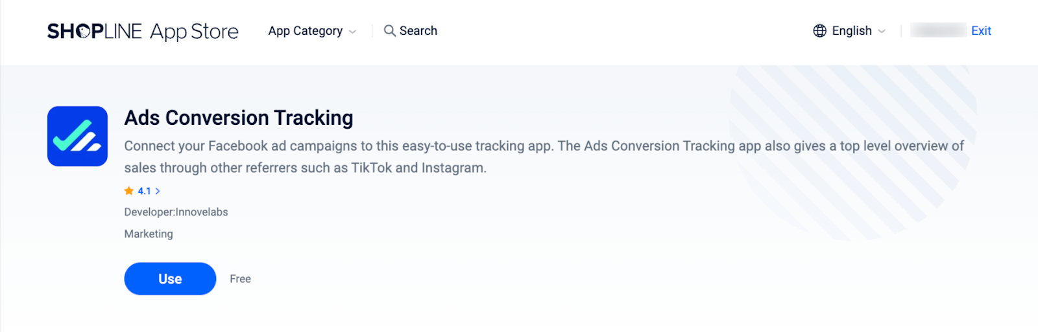Select the Ads Conversion Tracking title
The width and height of the screenshot is (1038, 332).
coord(239,118)
